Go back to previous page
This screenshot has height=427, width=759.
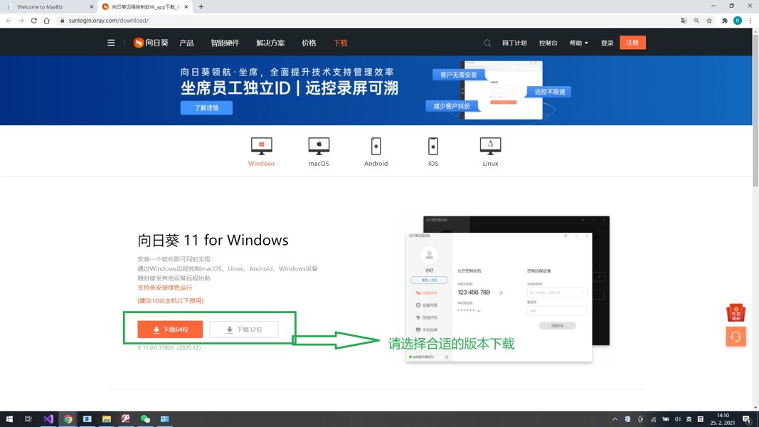[9, 21]
